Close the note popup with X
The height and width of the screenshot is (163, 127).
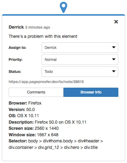click(x=116, y=22)
